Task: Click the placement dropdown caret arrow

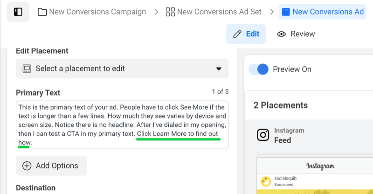Action: (219, 69)
